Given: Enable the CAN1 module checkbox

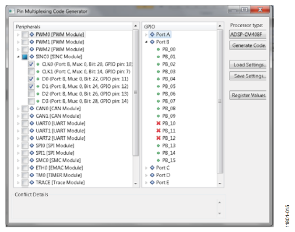Looking at the screenshot, I should pyautogui.click(x=25, y=116).
